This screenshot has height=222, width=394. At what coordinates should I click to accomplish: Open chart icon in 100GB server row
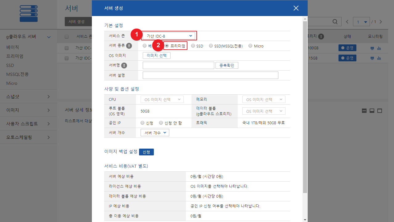[379, 48]
